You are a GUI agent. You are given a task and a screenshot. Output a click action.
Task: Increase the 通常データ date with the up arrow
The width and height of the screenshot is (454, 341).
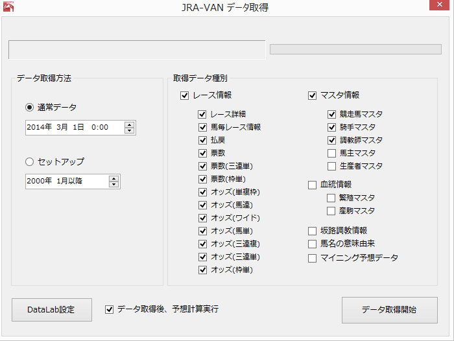130,124
